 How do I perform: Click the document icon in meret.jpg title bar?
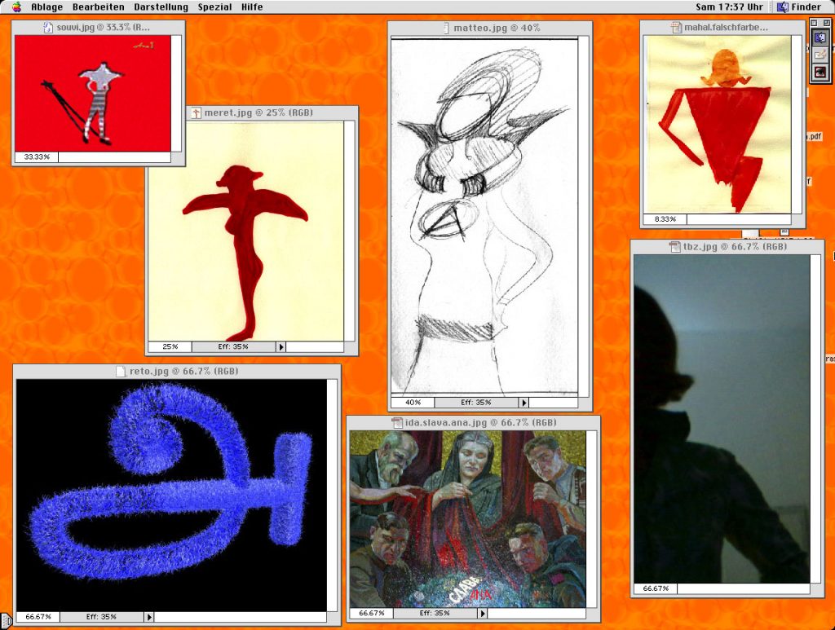(197, 113)
